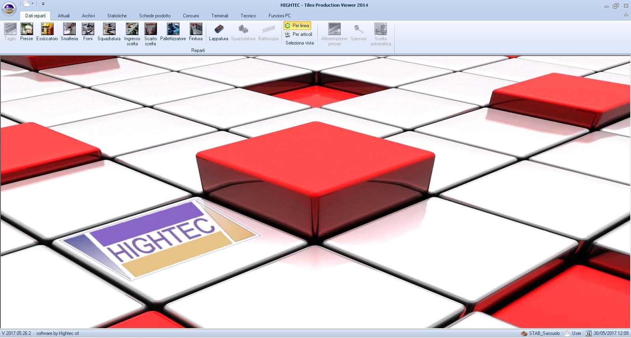Switch to the Consumi tab

point(191,16)
